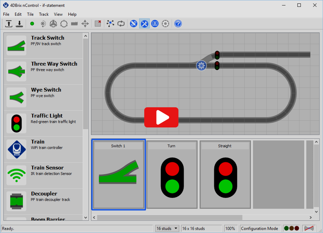Select the Three Way Switch tile
Viewport: 323px width, 233px height.
pos(43,71)
